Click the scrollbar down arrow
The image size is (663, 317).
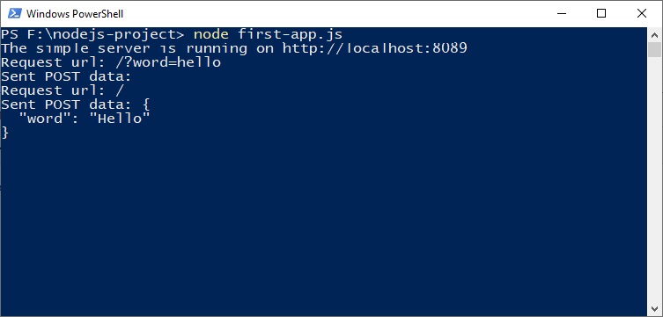[x=654, y=309]
